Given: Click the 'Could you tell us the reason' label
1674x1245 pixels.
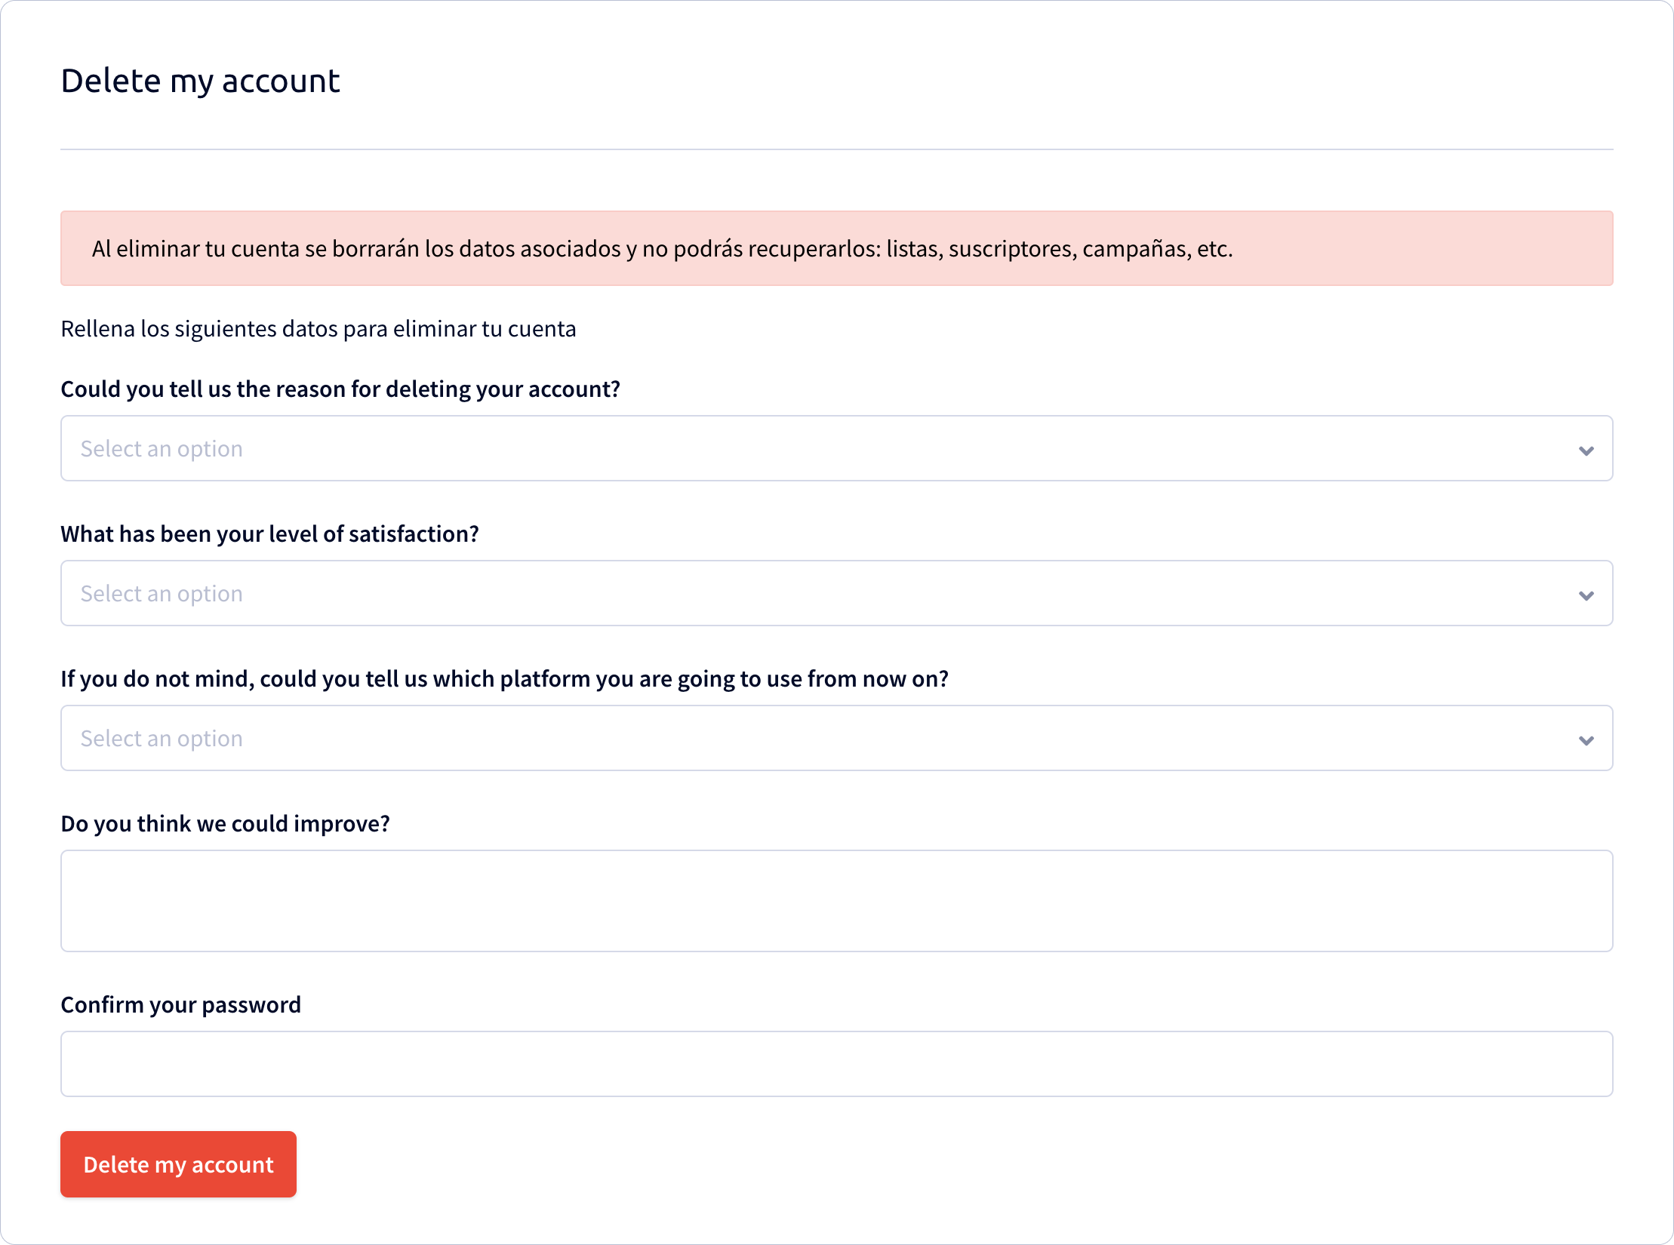Looking at the screenshot, I should 340,389.
